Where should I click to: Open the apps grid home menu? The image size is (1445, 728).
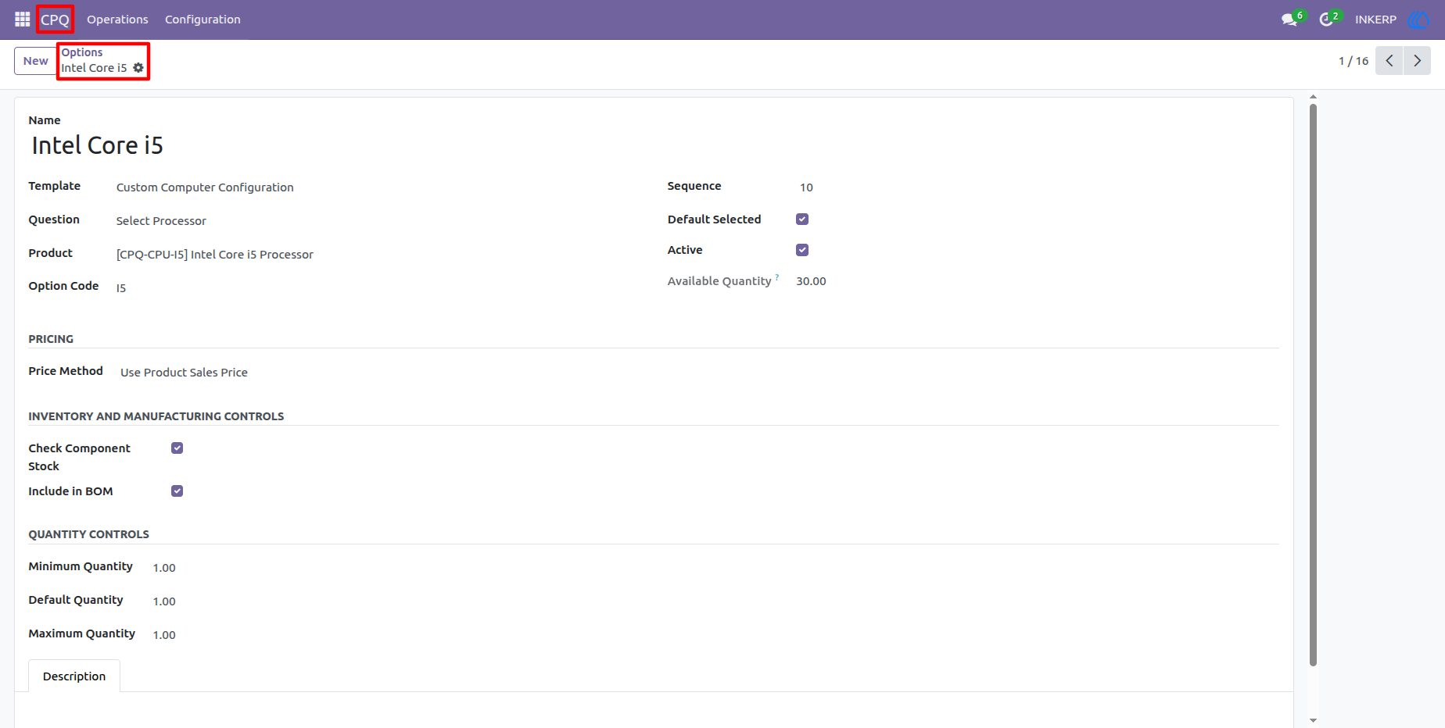tap(22, 19)
